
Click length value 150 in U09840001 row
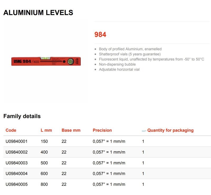point(44,141)
